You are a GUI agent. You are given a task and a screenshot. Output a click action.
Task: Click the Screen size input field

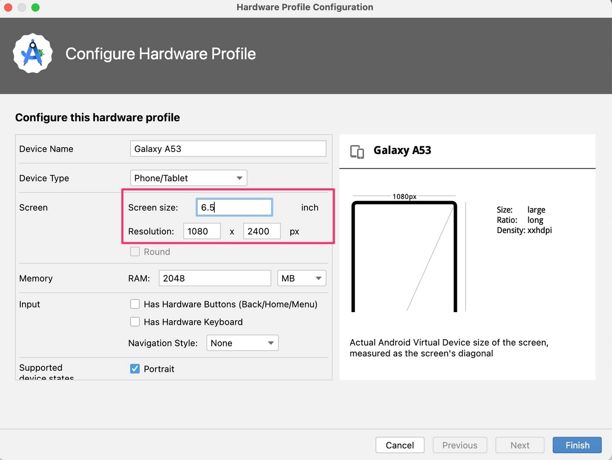point(235,208)
